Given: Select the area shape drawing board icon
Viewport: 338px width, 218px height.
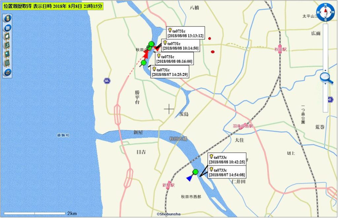Looking at the screenshot, I should tap(7, 37).
